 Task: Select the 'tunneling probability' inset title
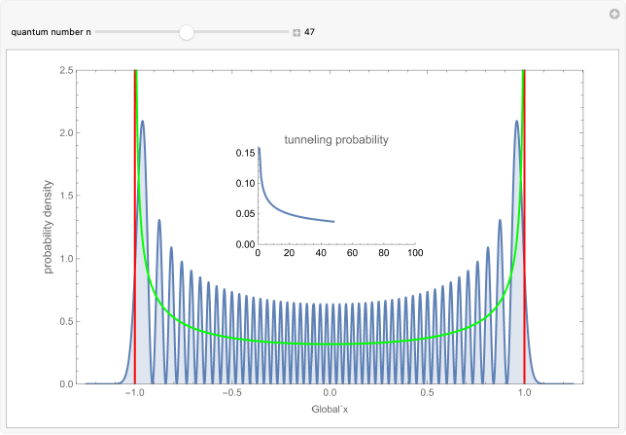[335, 139]
